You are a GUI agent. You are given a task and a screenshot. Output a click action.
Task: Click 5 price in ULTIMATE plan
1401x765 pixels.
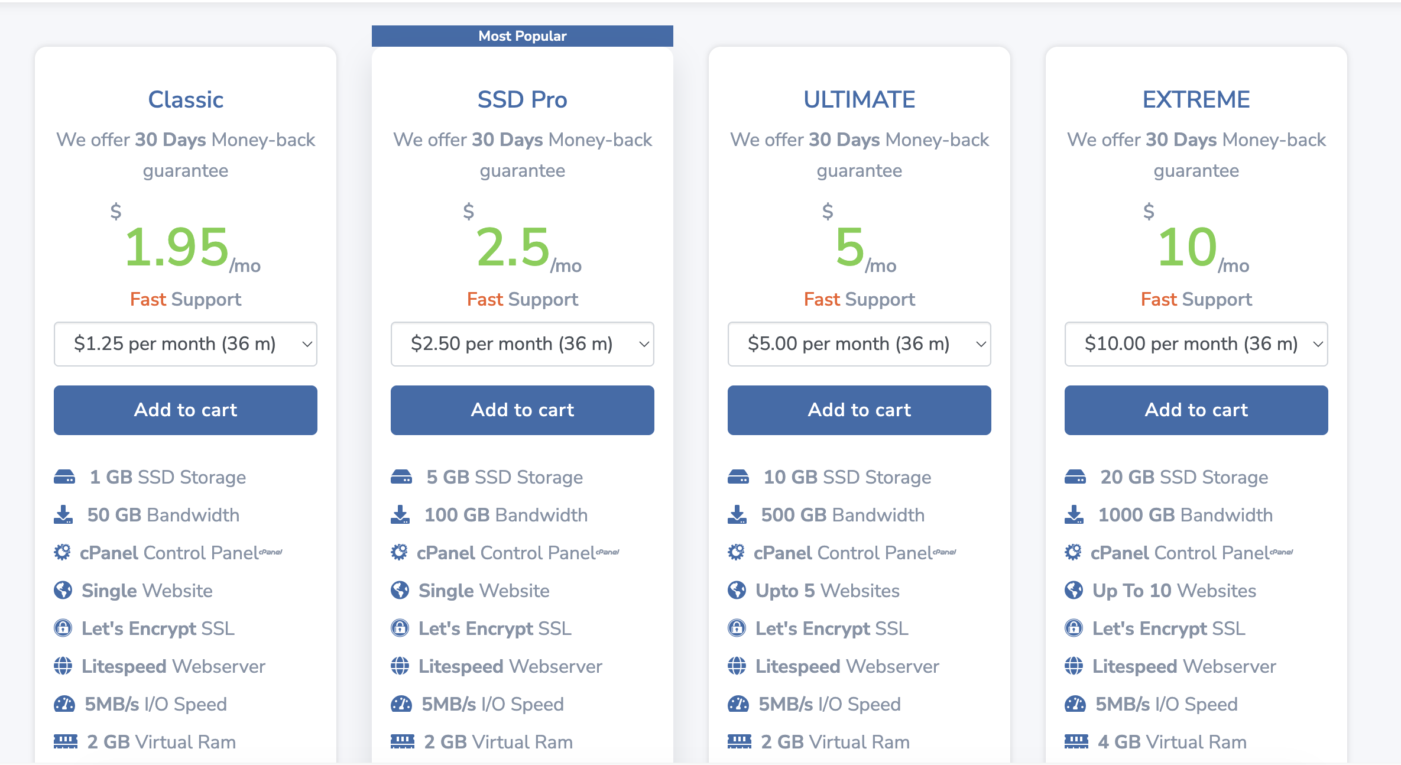849,247
